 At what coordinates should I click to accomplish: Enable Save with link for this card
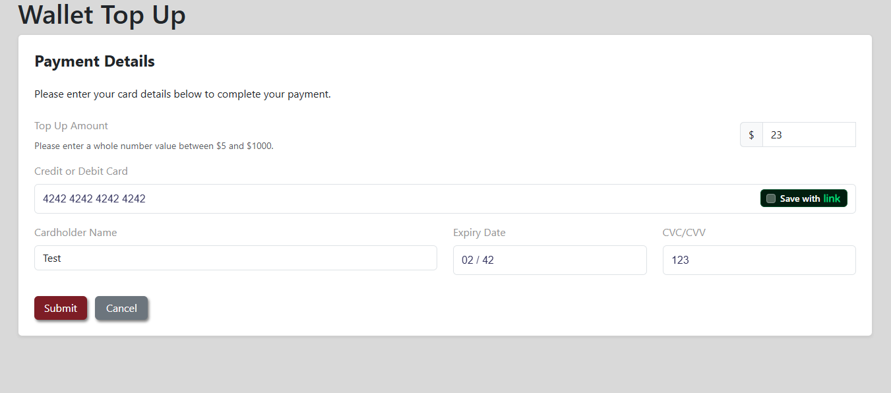pyautogui.click(x=803, y=198)
